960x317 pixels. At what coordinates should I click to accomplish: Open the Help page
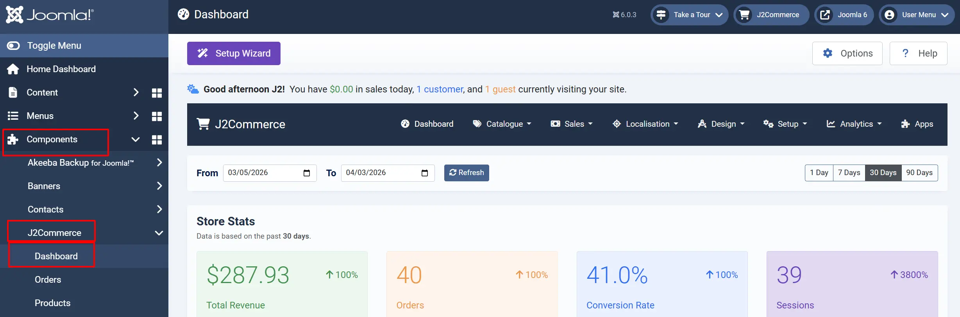(x=918, y=53)
